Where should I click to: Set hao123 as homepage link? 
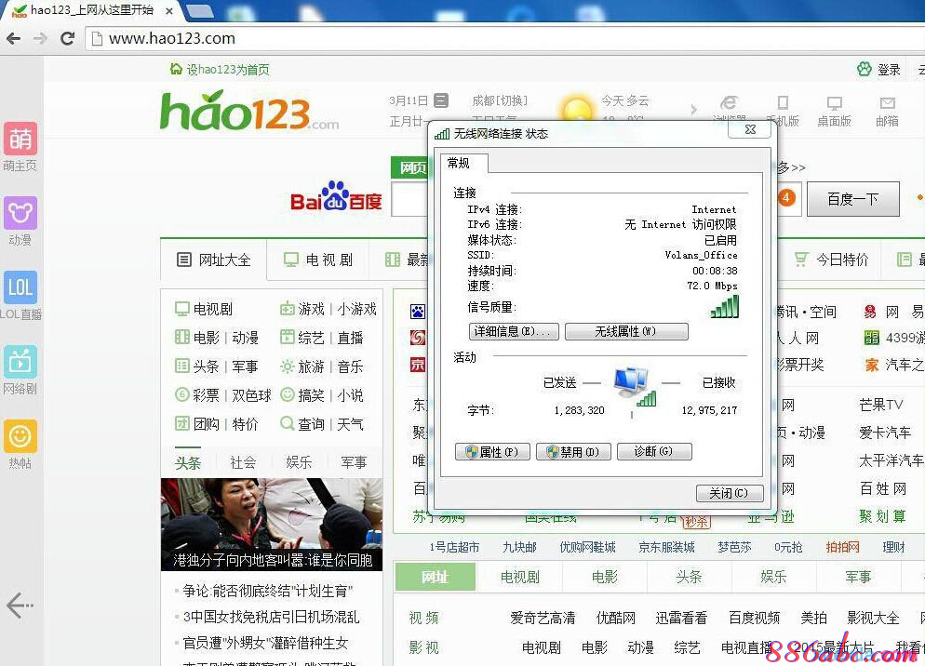pyautogui.click(x=220, y=70)
